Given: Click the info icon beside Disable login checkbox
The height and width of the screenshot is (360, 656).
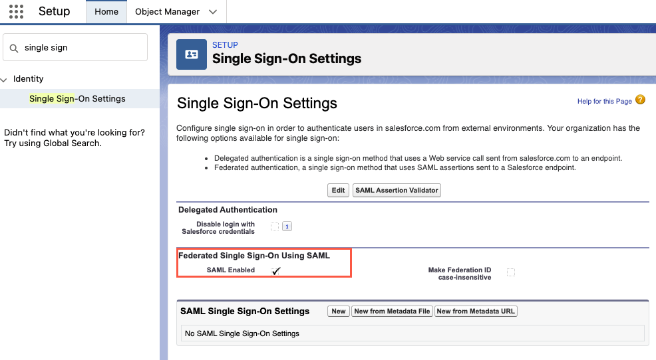Looking at the screenshot, I should point(287,226).
